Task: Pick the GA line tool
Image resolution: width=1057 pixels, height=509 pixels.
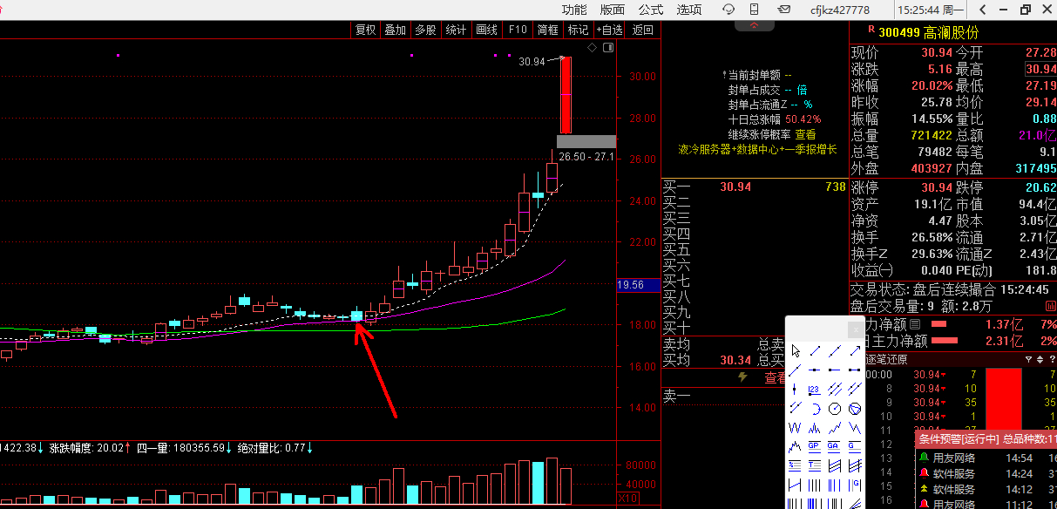Action: 834,446
